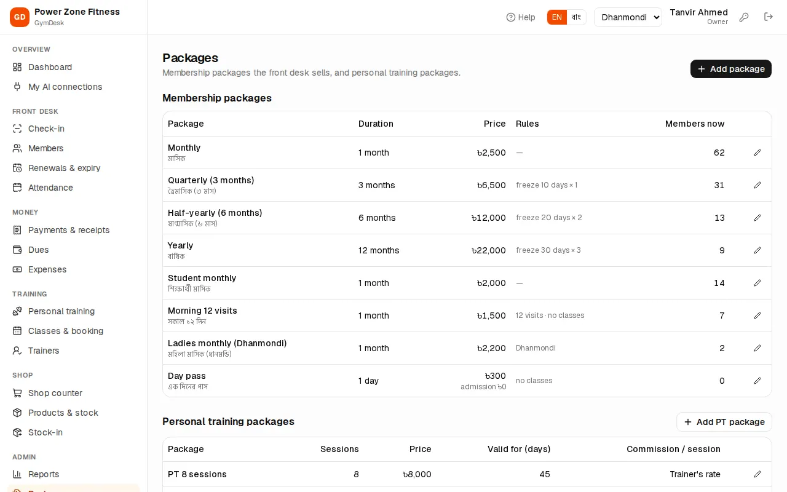Click the Personal training dumbbell icon

[x=17, y=311]
